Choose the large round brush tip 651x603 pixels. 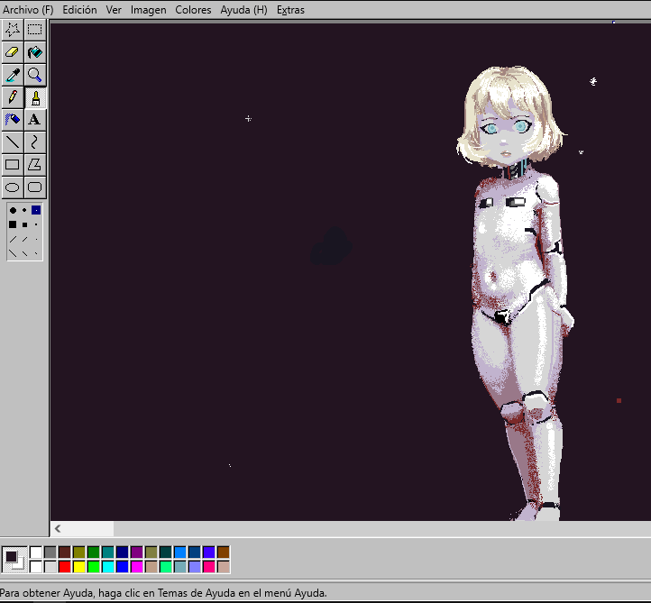(x=13, y=210)
